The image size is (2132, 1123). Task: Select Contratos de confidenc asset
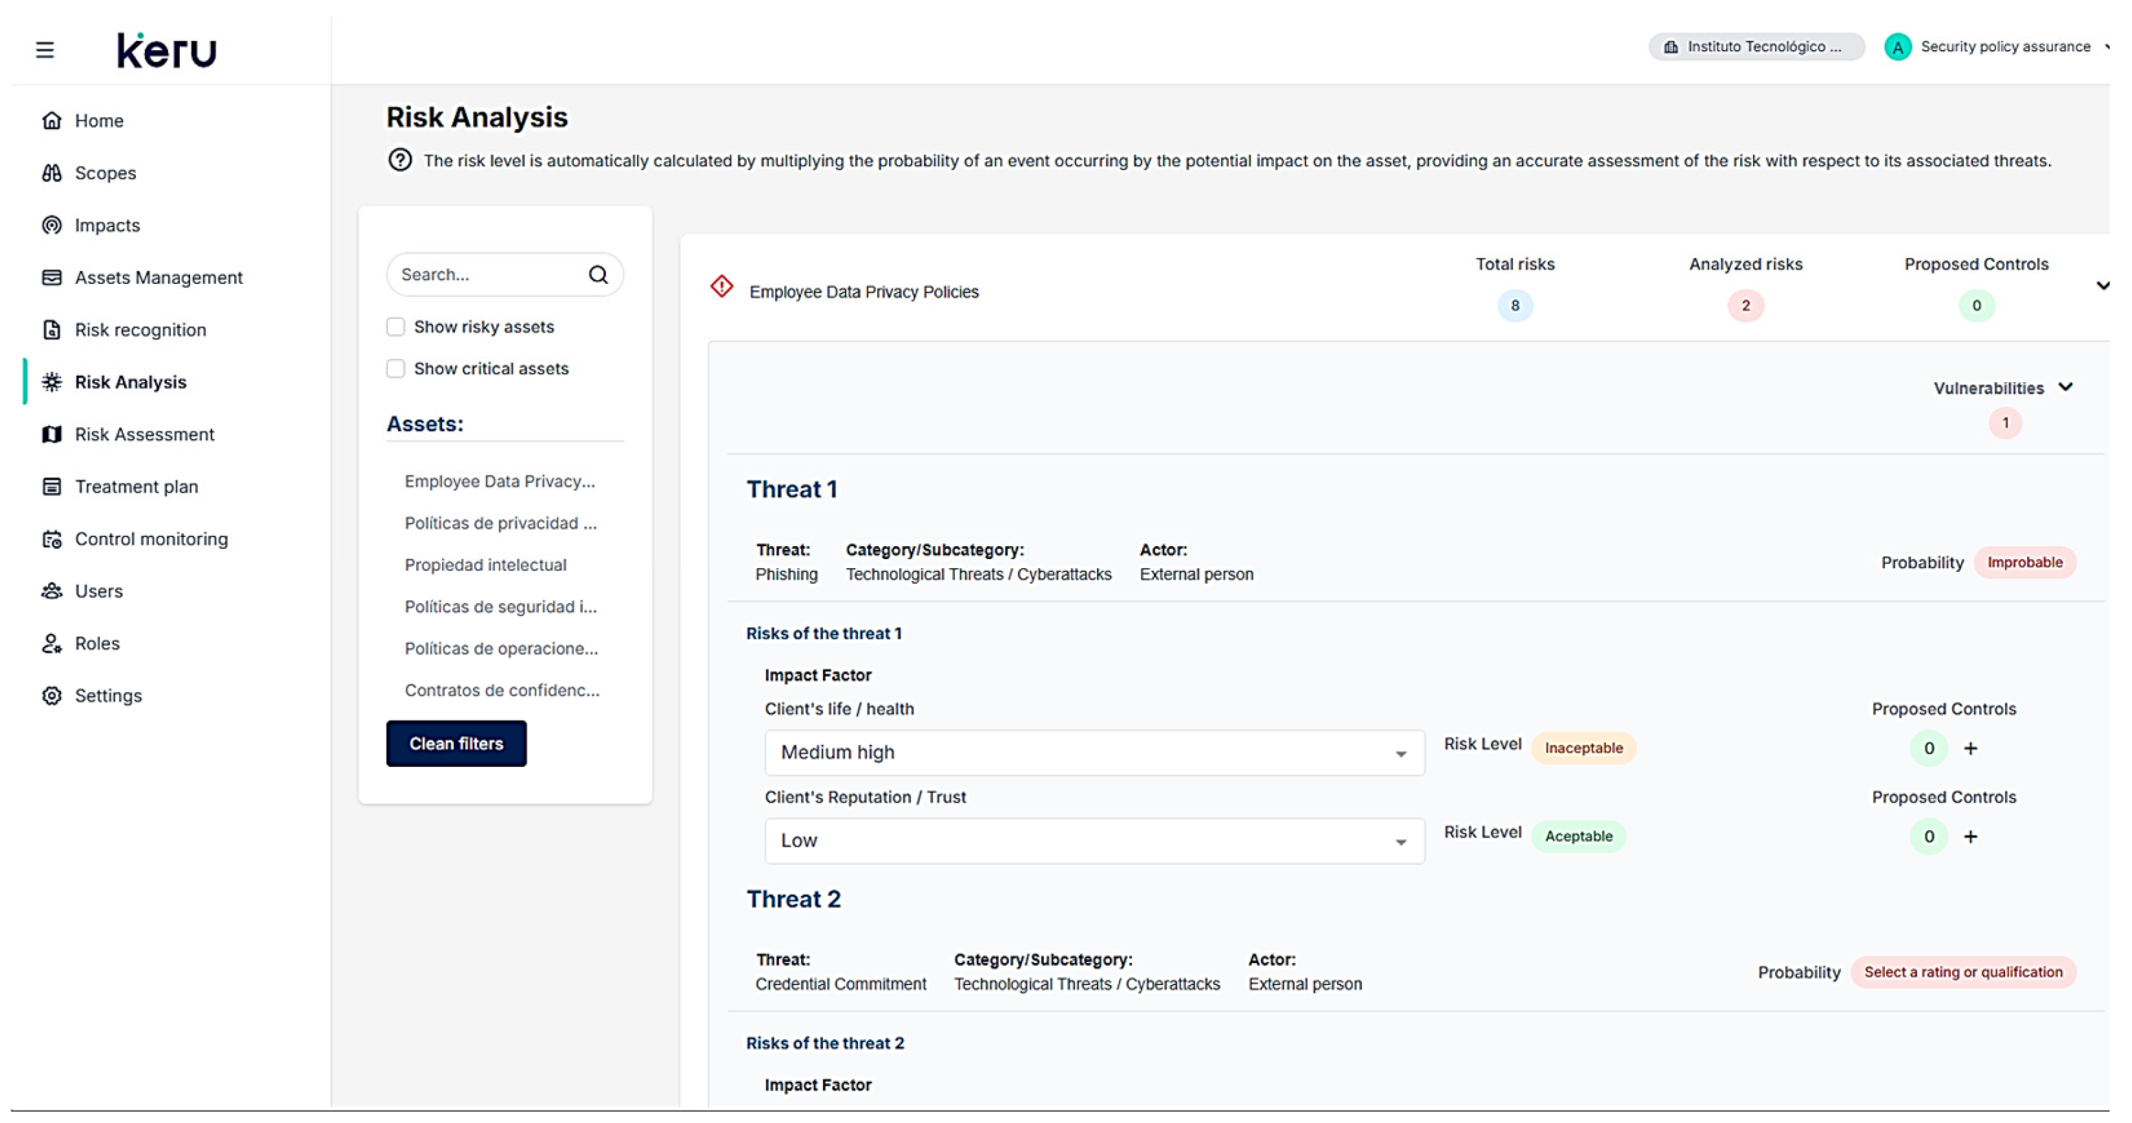tap(502, 691)
